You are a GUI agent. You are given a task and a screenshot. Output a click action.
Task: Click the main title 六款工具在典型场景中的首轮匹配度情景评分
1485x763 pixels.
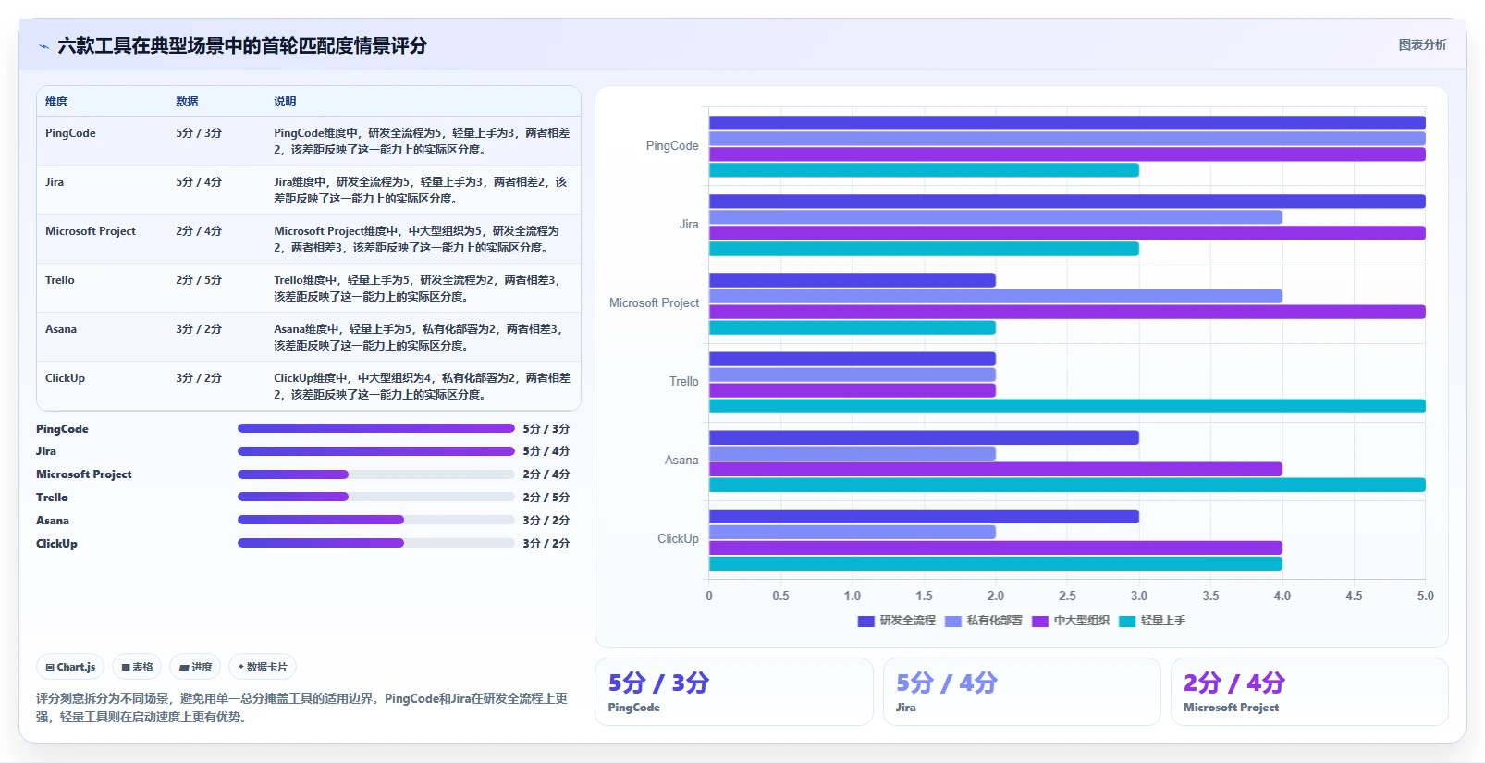point(242,45)
